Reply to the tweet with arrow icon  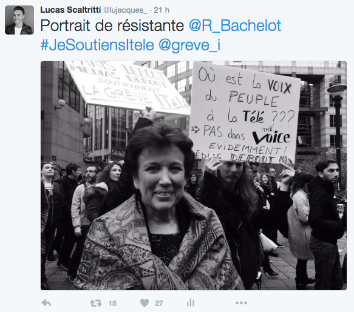tap(46, 303)
